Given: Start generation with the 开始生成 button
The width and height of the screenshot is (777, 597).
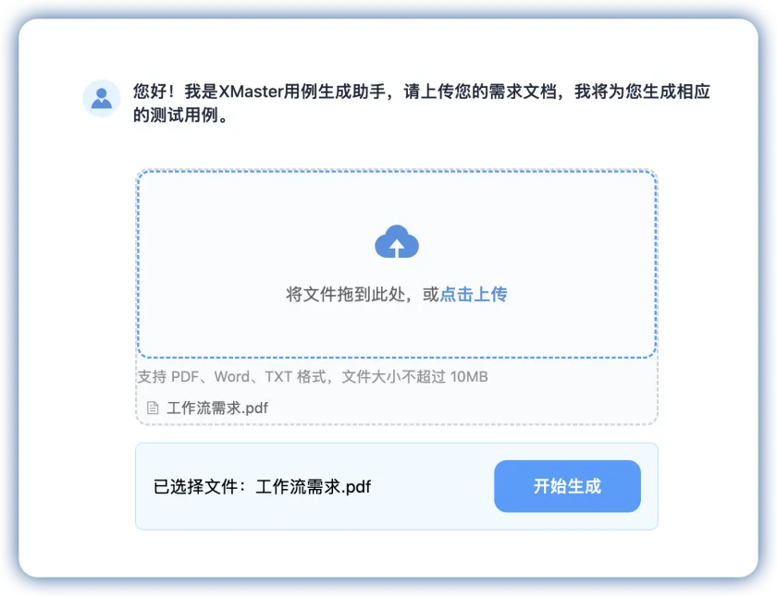Looking at the screenshot, I should 567,486.
